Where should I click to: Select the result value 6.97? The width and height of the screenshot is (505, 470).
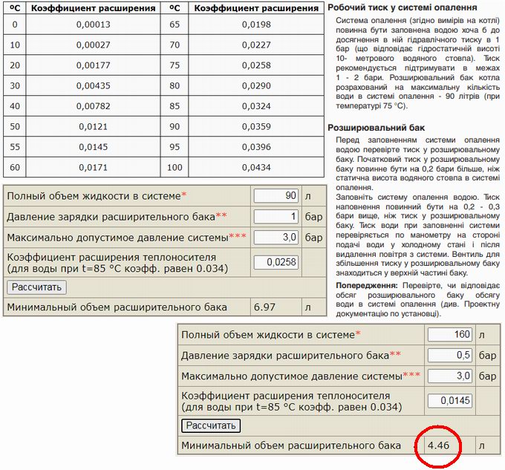click(264, 307)
